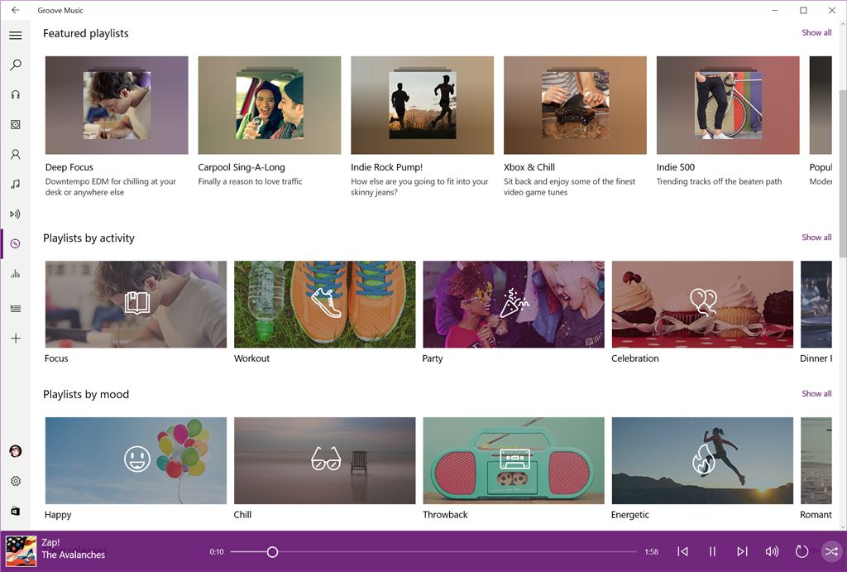Viewport: 847px width, 572px height.
Task: Click The Avalanches artist name
Action: point(74,555)
